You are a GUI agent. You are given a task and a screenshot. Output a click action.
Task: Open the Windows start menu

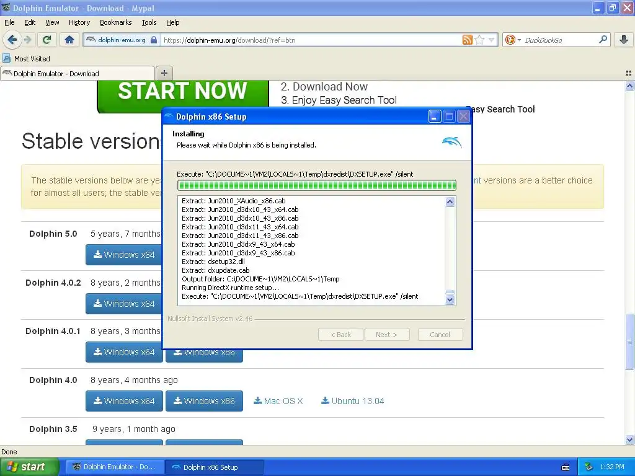tap(29, 467)
